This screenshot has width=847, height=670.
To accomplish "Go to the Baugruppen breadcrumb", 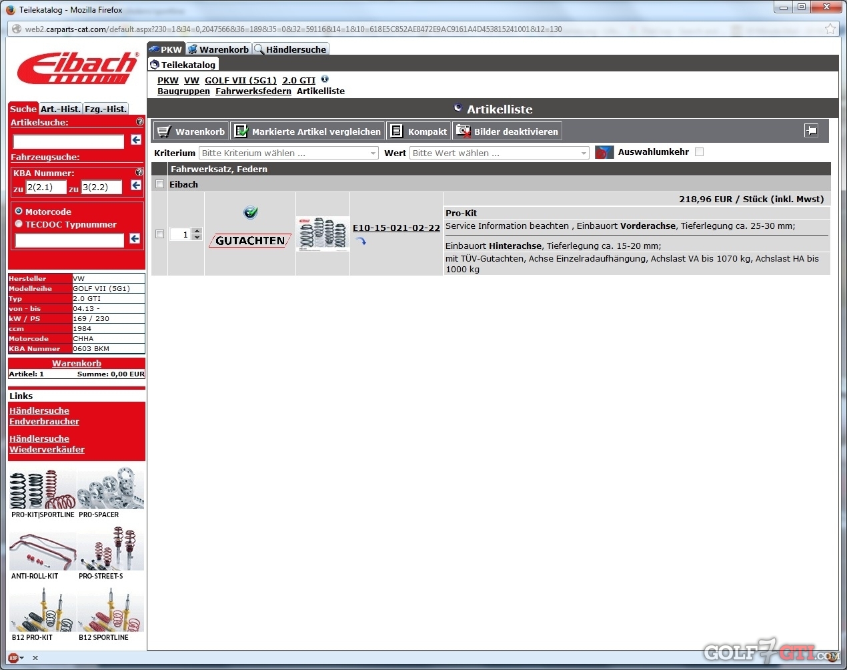I will coord(183,91).
